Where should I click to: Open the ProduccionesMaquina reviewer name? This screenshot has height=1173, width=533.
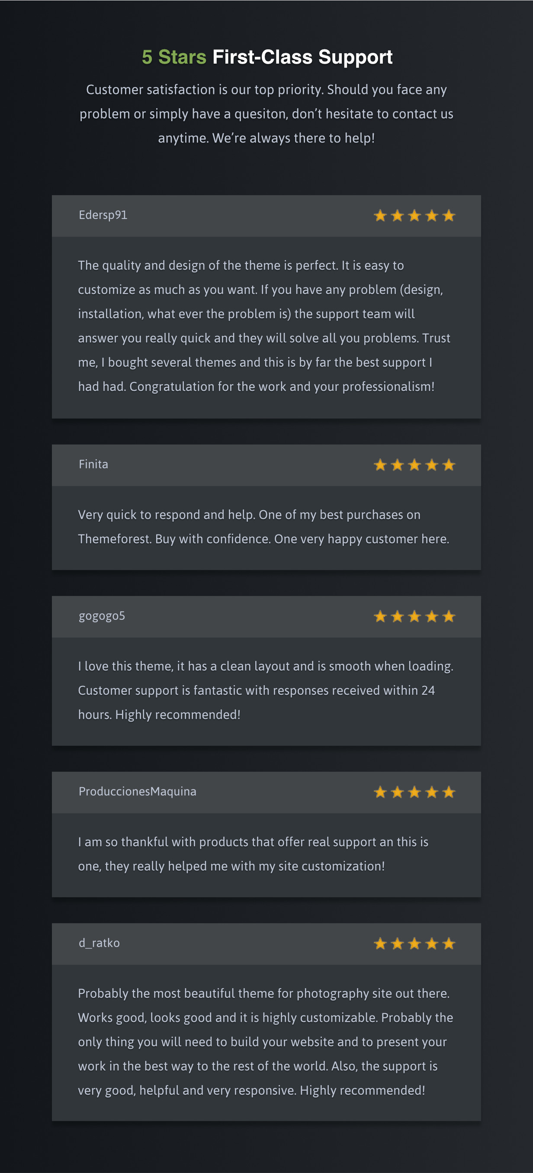138,791
